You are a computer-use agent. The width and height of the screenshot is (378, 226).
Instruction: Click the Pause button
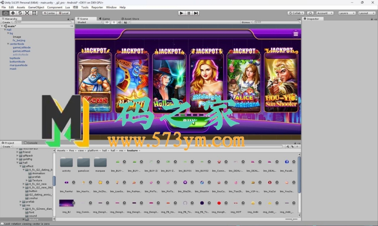(x=189, y=13)
